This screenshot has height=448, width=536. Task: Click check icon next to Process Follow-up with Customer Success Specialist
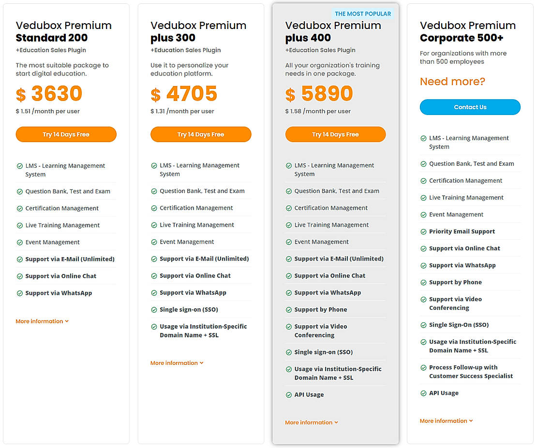[x=423, y=368]
